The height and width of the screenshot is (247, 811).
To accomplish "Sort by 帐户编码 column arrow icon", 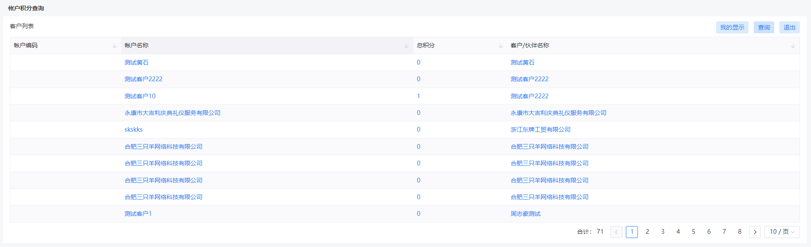I will 115,46.
